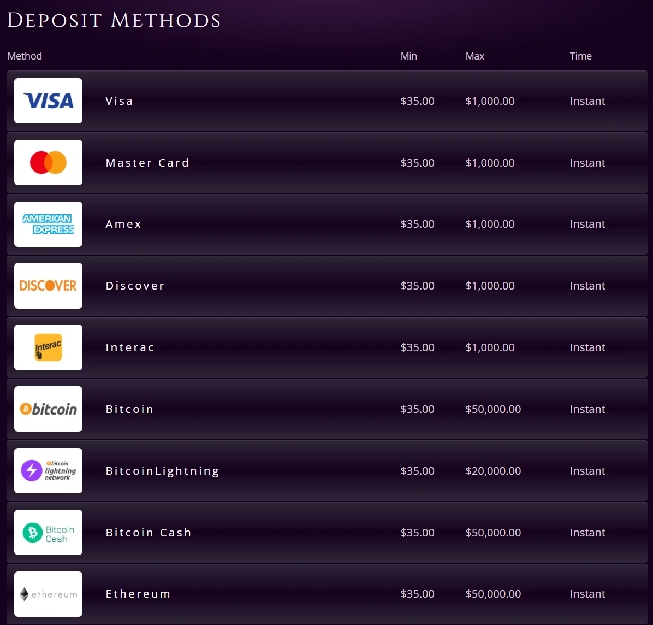Click Master Card's $35.00 minimum
This screenshot has width=653, height=625.
(x=417, y=163)
